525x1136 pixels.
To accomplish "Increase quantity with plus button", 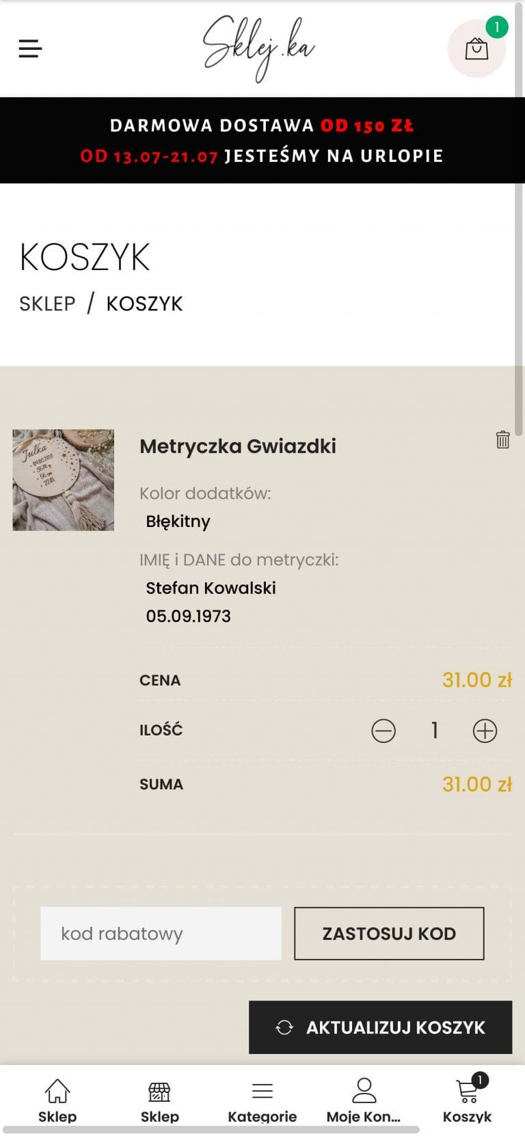I will [x=485, y=731].
